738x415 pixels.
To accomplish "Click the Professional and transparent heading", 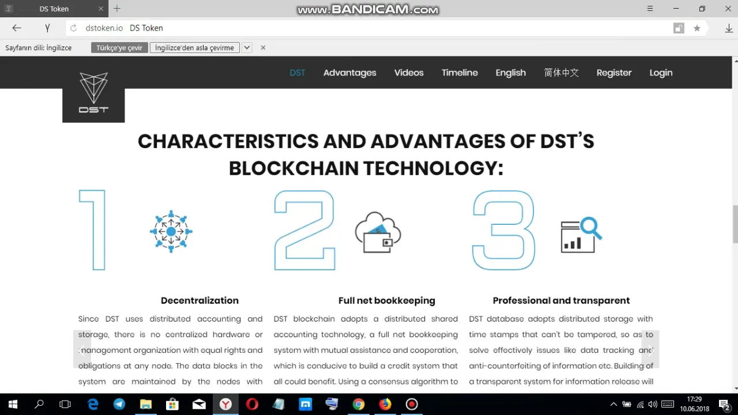I will [x=561, y=300].
